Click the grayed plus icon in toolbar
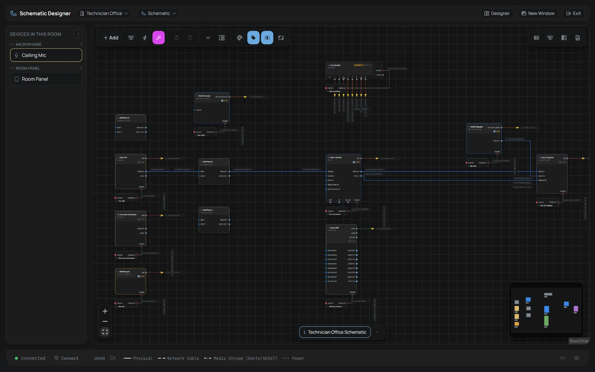Screen dimensions: 595x372 click(208, 38)
